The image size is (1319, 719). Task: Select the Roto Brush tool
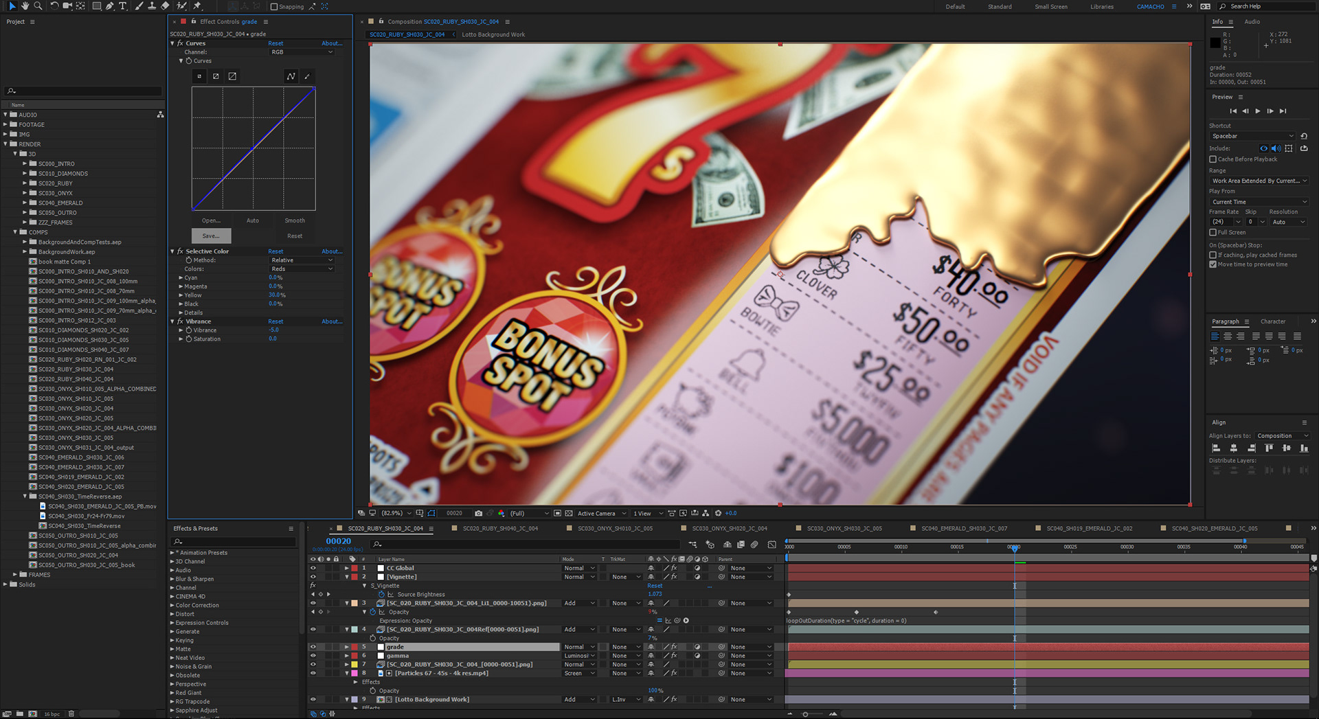click(x=181, y=5)
